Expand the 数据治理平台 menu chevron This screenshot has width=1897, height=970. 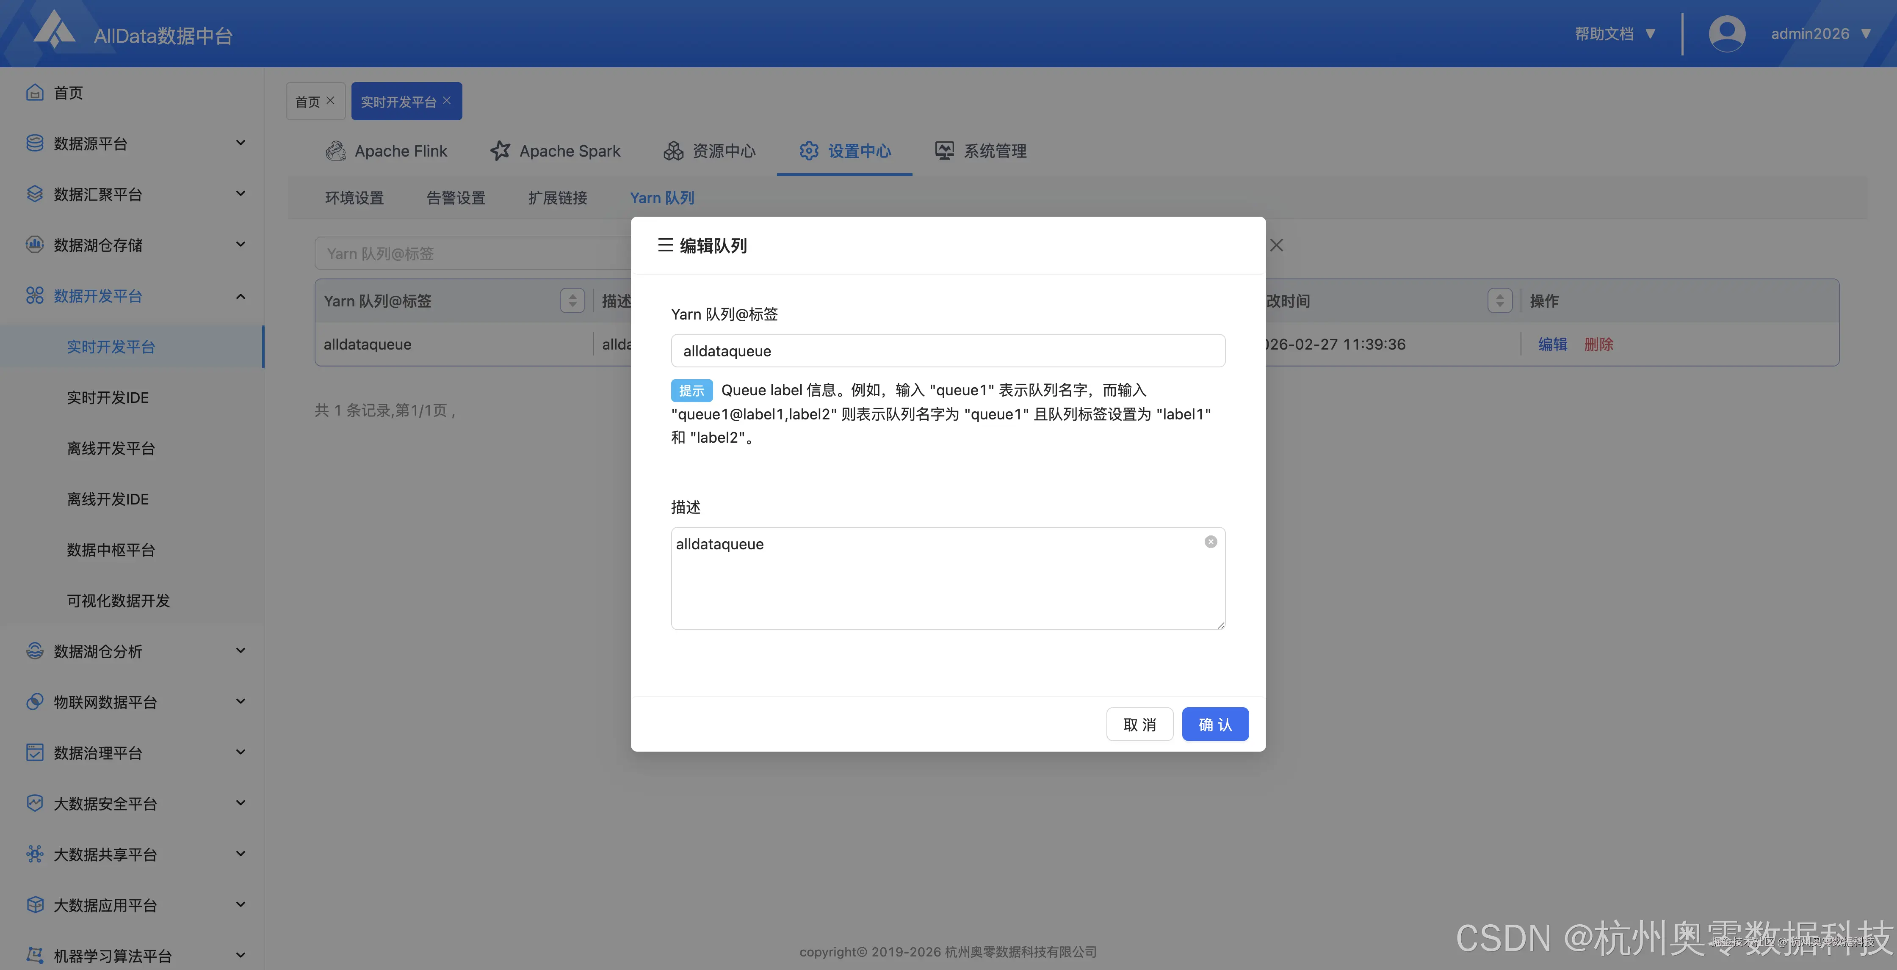click(240, 752)
